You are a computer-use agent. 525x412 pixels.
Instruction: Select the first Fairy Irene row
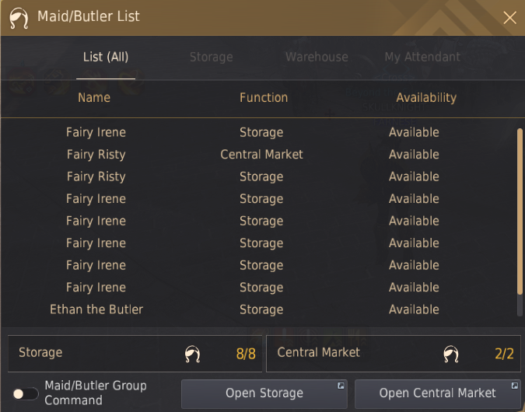257,132
